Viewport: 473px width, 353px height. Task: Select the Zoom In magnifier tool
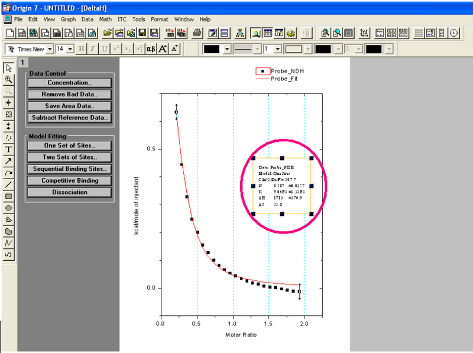(x=8, y=80)
